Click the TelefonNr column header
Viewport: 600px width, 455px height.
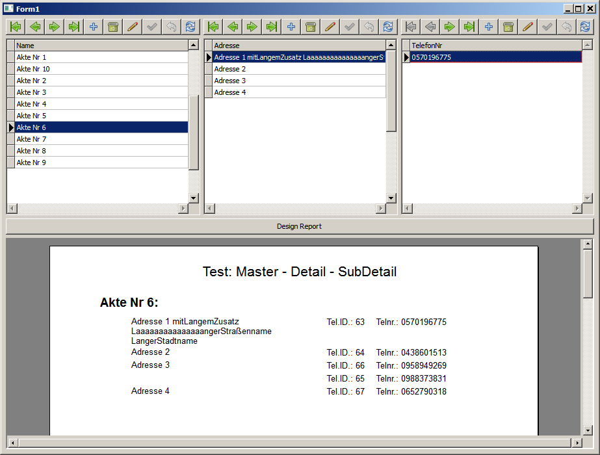click(x=495, y=45)
